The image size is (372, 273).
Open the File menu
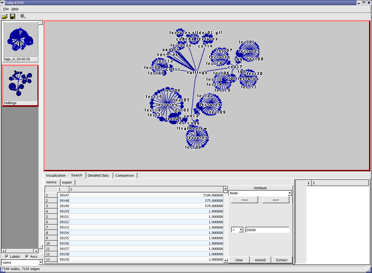6,9
